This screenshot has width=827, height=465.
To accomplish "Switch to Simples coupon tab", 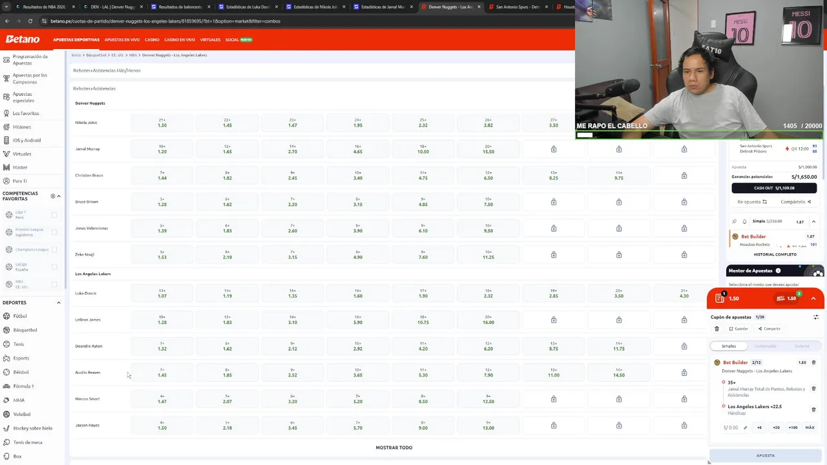I will pos(729,346).
